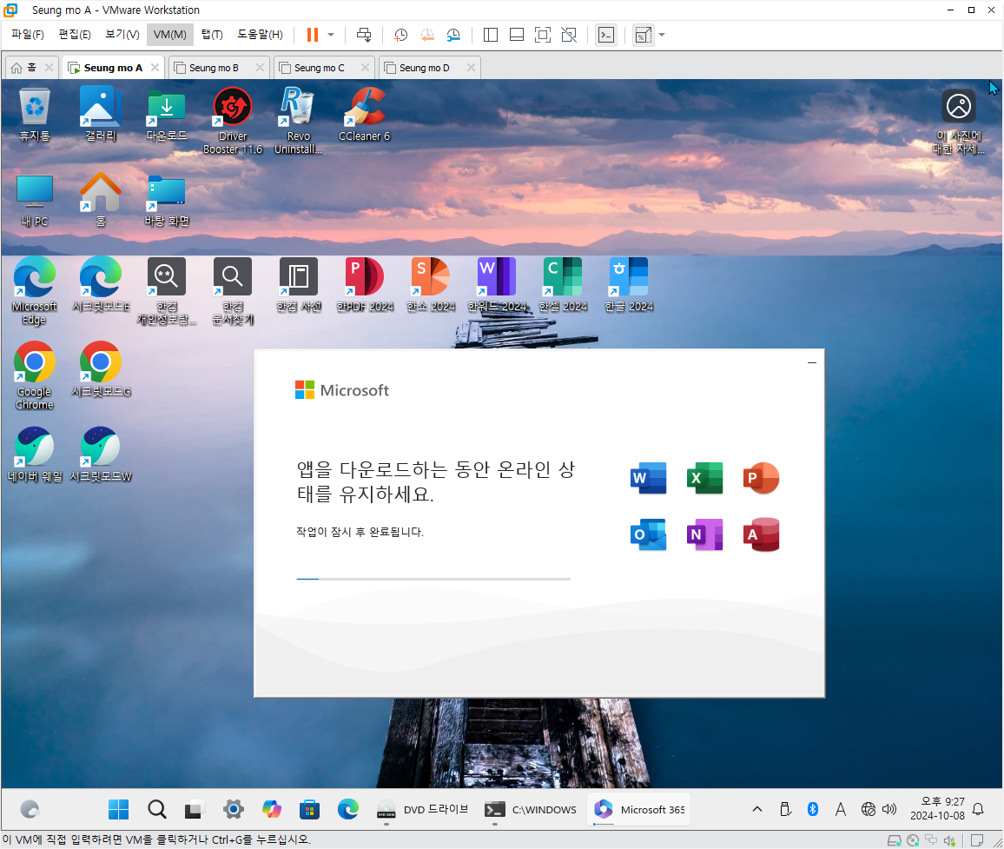Open Copilot from the taskbar

(272, 809)
